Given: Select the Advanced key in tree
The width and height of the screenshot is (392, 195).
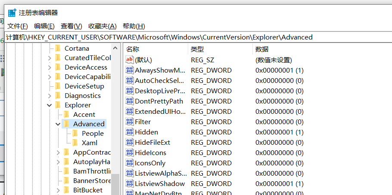Looking at the screenshot, I should [89, 124].
